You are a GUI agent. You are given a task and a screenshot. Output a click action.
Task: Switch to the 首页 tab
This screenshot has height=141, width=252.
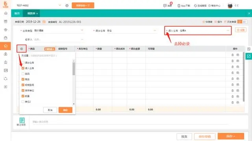pyautogui.click(x=17, y=13)
